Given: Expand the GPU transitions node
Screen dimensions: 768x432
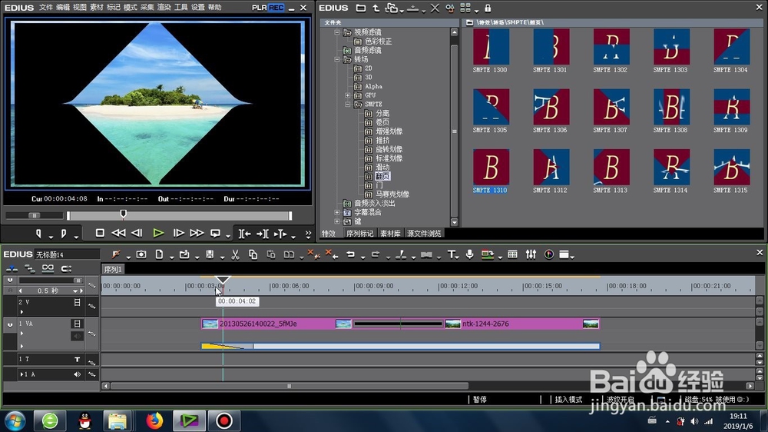Looking at the screenshot, I should 348,95.
